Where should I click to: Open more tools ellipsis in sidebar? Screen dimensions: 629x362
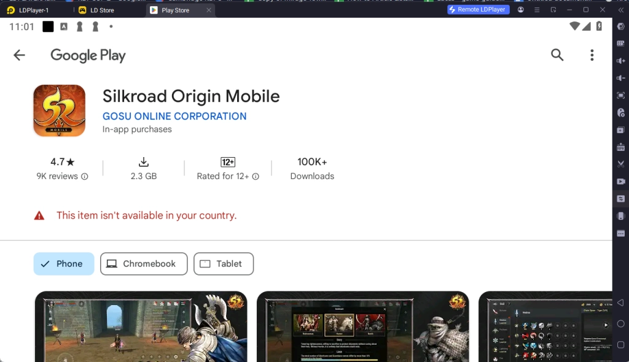click(x=620, y=233)
